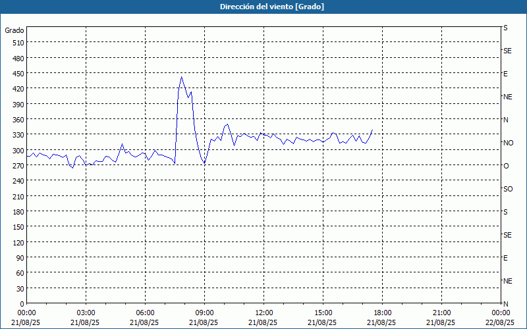
Task: Select the 450 degree axis label
Action: pyautogui.click(x=18, y=74)
